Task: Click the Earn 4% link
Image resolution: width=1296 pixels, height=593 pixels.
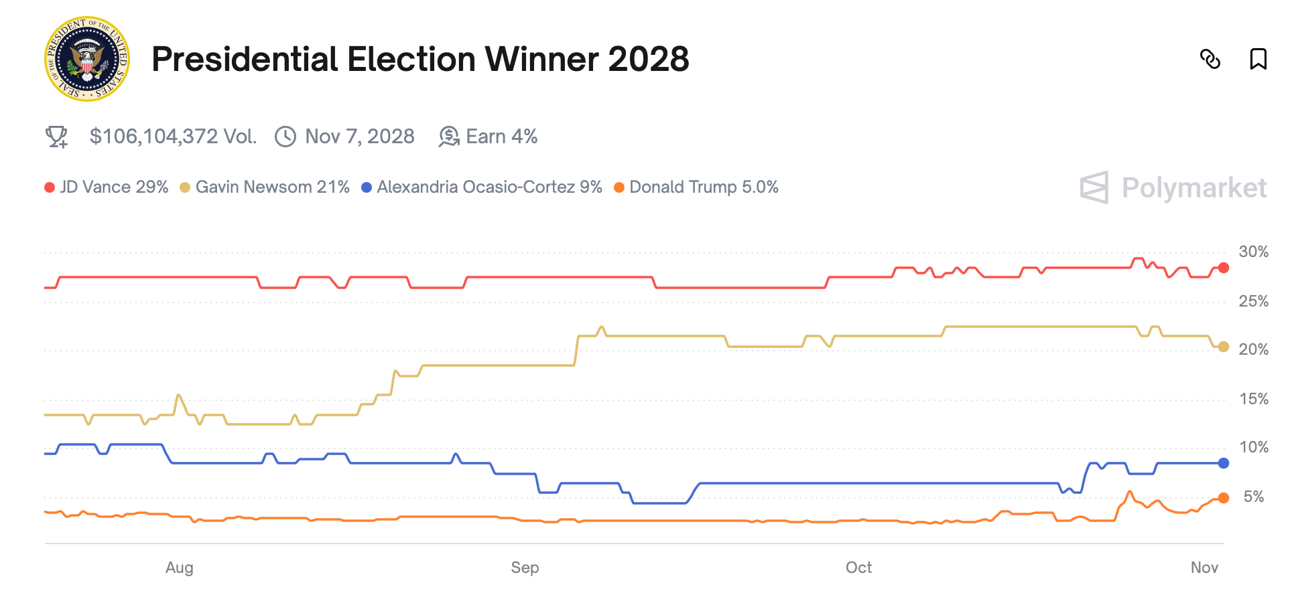Action: click(x=502, y=137)
